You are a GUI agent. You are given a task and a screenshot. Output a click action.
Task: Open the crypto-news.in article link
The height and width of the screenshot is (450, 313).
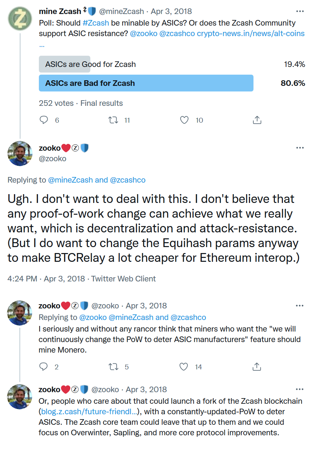(x=251, y=34)
